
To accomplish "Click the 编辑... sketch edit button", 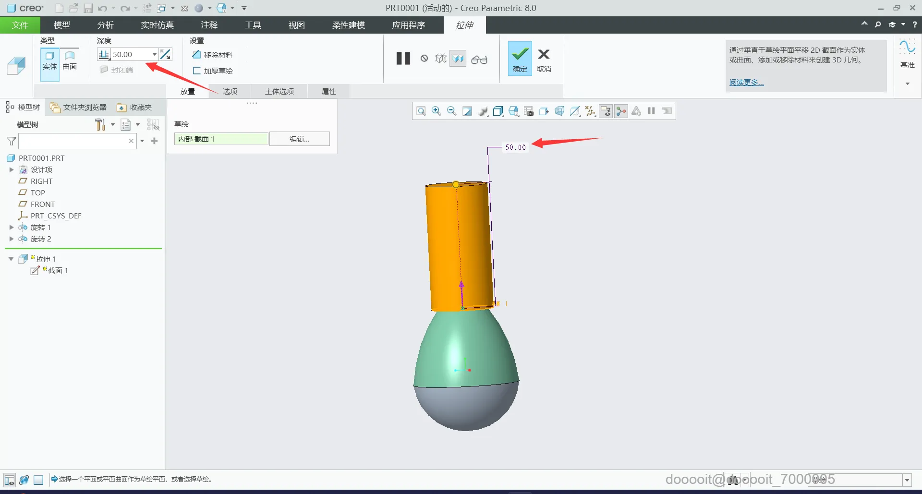I will [x=300, y=139].
